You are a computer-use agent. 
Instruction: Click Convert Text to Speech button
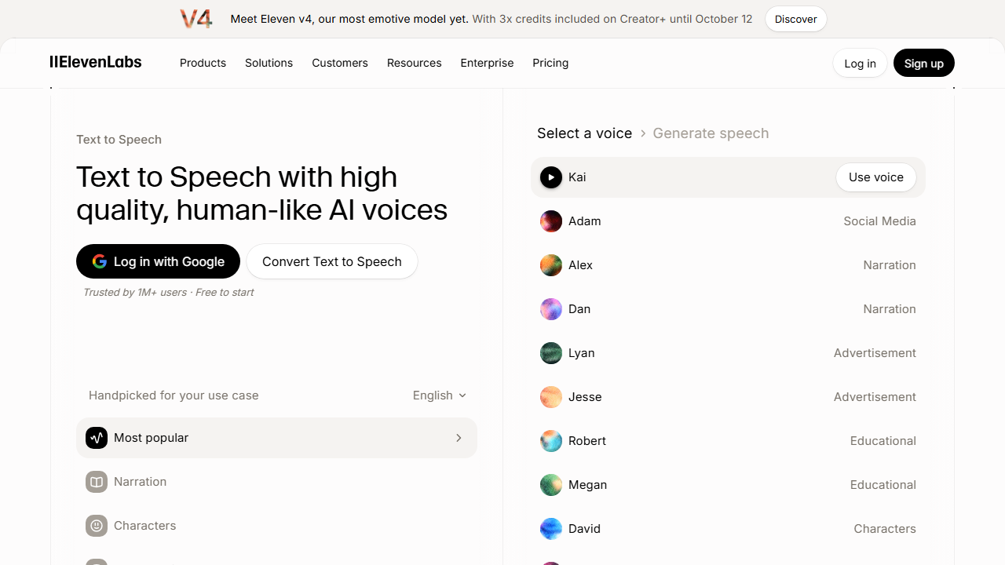click(x=332, y=261)
